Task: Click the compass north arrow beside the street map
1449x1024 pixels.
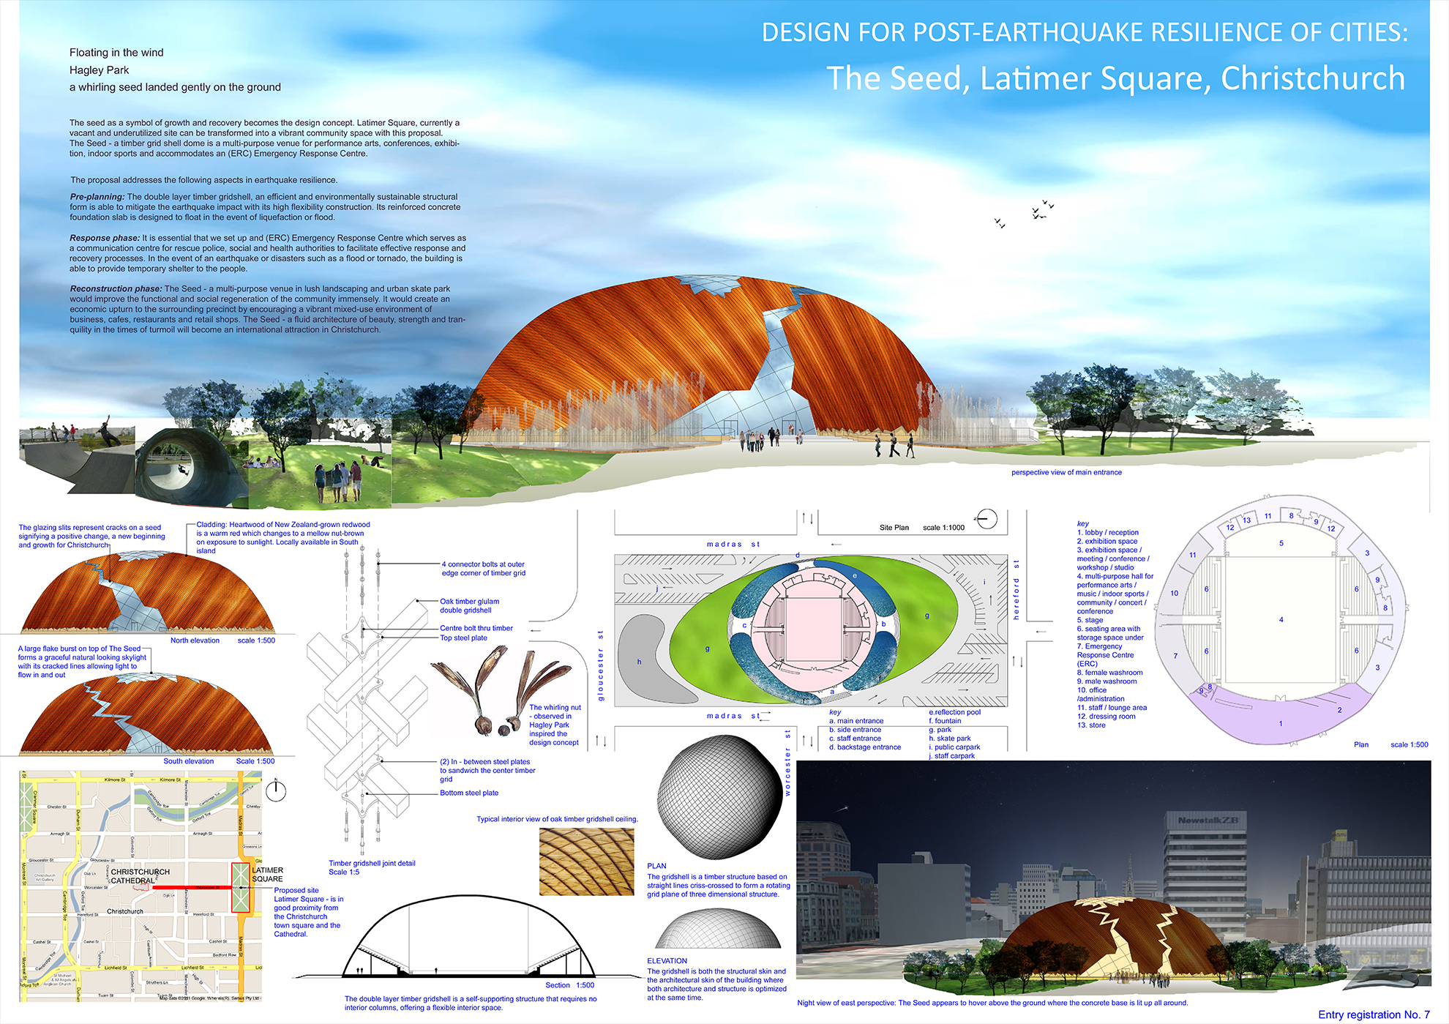Action: pos(276,791)
